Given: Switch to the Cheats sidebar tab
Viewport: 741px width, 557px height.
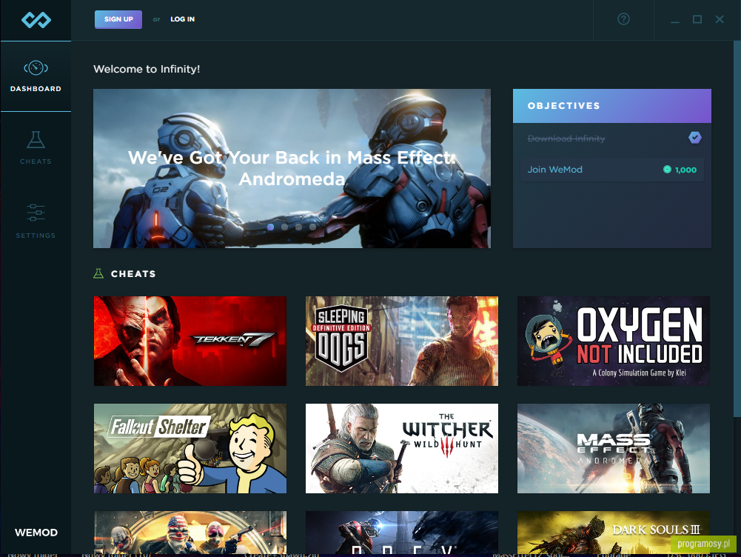Looking at the screenshot, I should 36,148.
